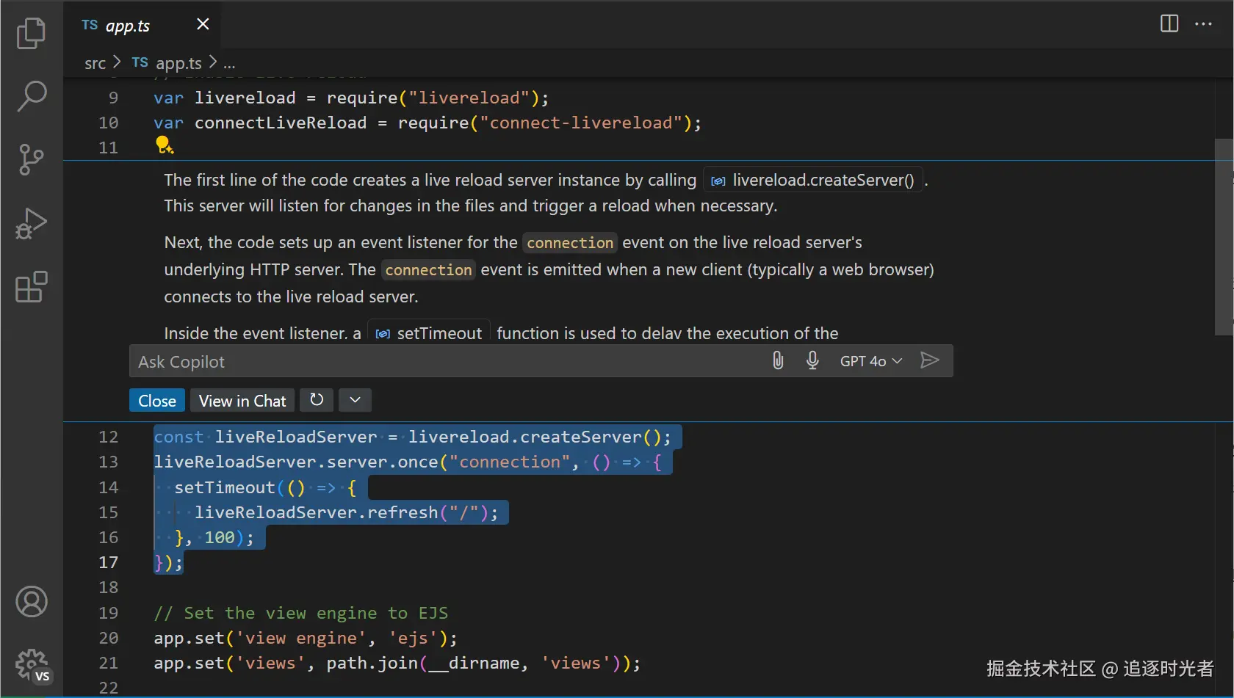
Task: Open the Manage settings gear
Action: coord(31,665)
